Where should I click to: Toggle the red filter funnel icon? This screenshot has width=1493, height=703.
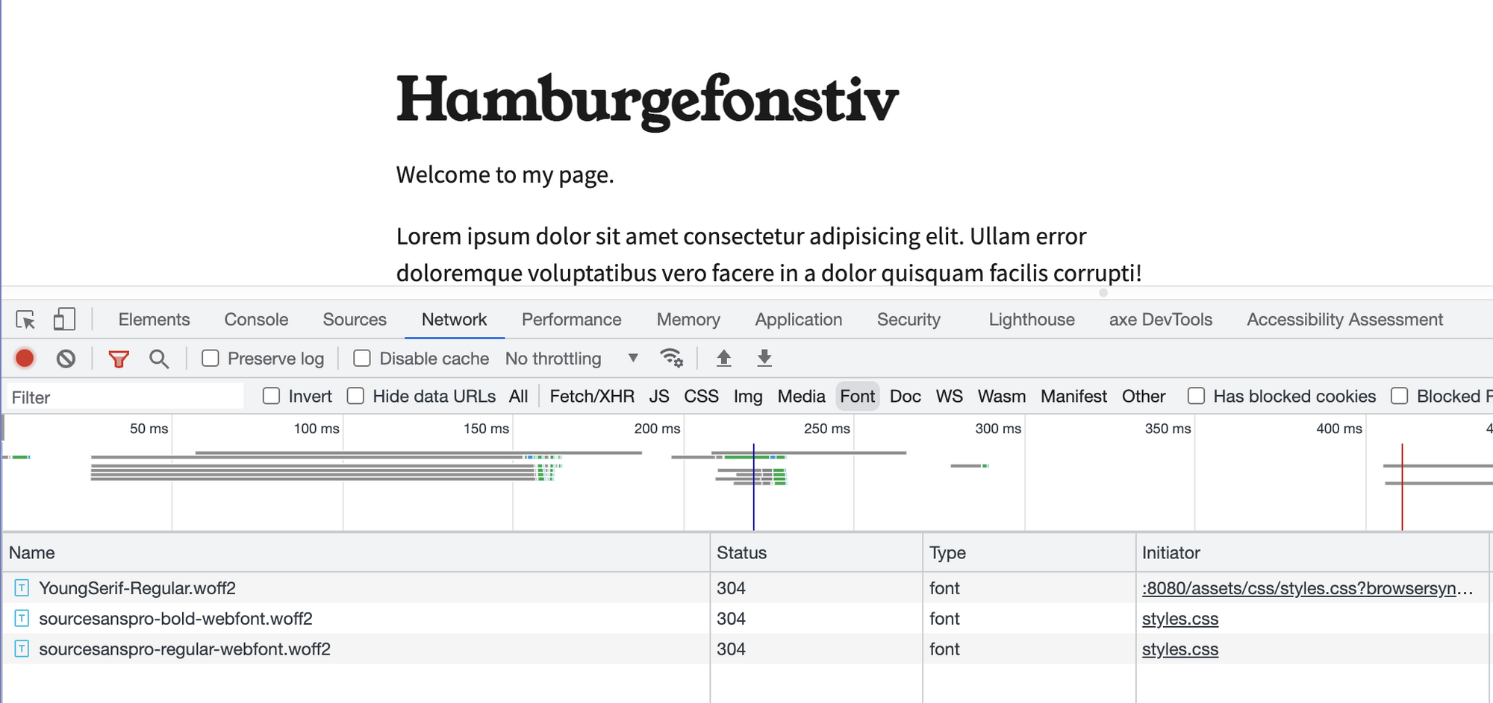[x=119, y=359]
